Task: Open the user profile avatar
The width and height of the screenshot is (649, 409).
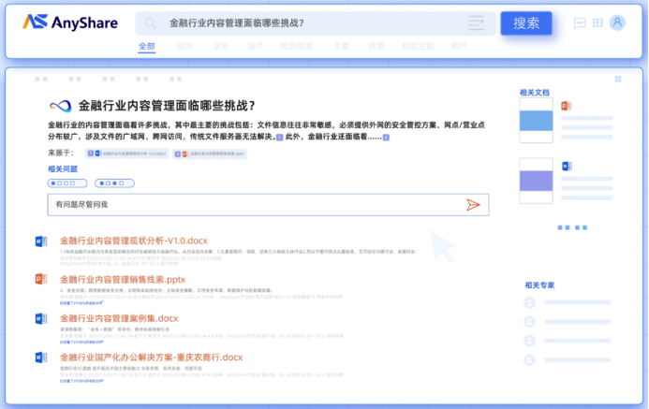Action: coord(617,22)
